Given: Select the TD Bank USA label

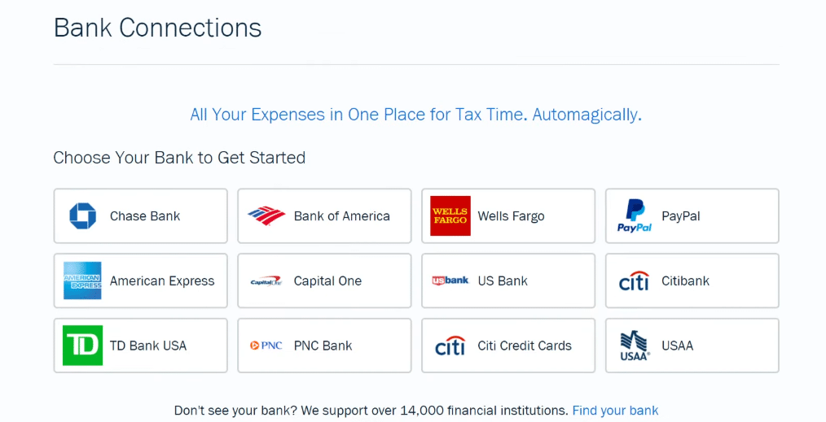Looking at the screenshot, I should (148, 346).
